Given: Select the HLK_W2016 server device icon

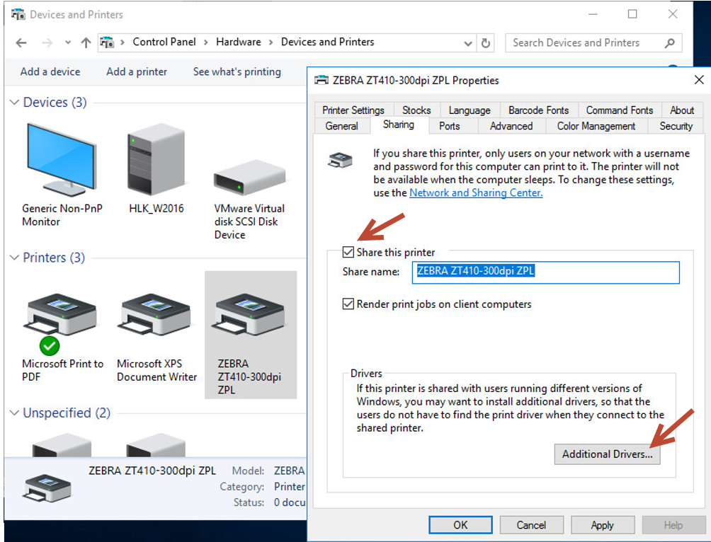Looking at the screenshot, I should click(x=156, y=161).
